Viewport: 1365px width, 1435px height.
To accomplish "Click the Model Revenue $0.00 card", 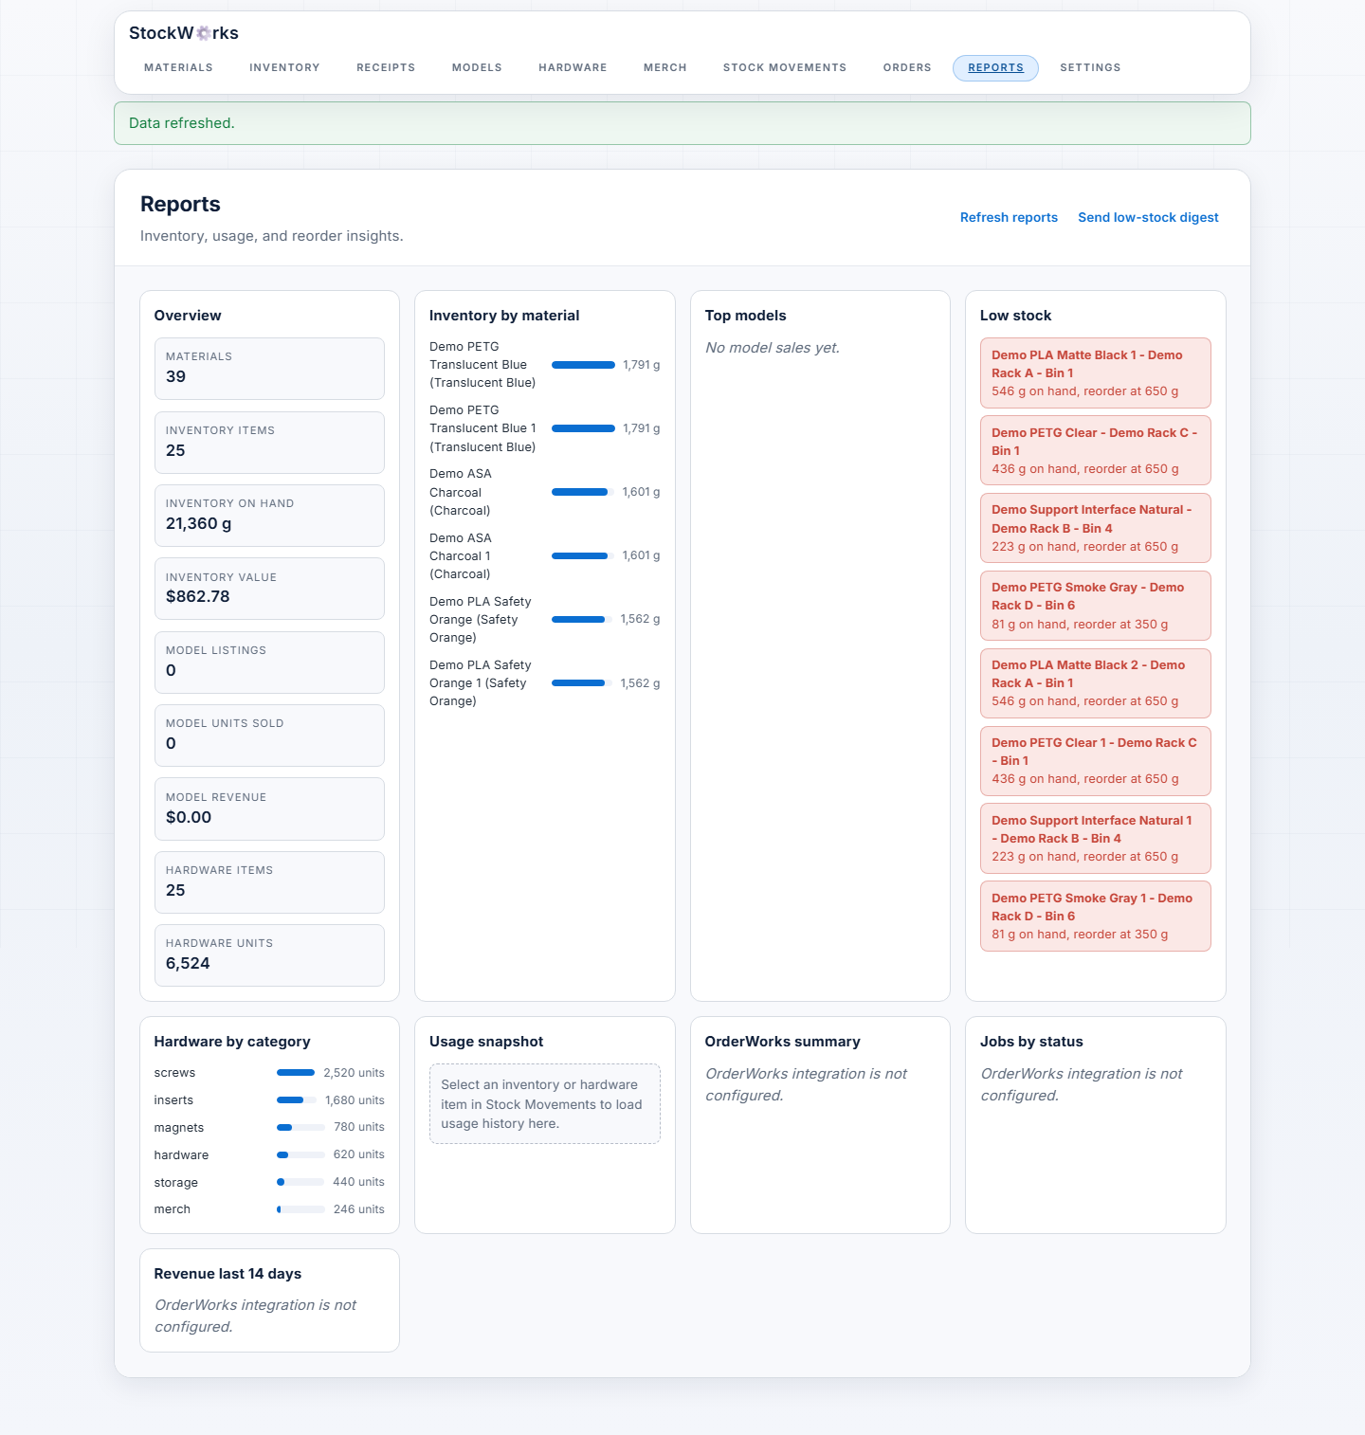I will 269,808.
